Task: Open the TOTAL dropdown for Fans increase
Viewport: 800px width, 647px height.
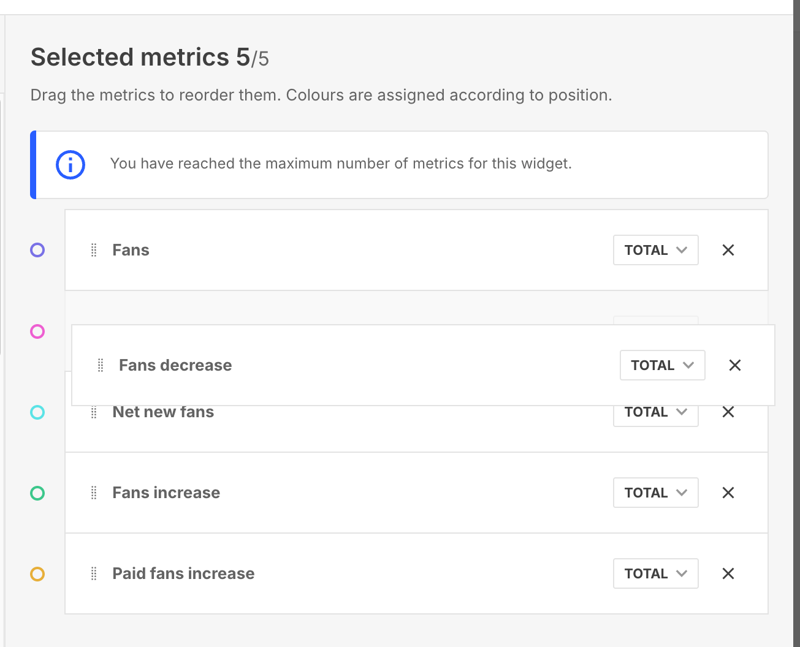Action: pos(655,493)
